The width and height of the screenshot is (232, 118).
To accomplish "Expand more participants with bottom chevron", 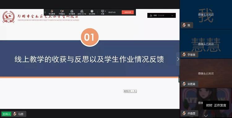I will pyautogui.click(x=206, y=116).
